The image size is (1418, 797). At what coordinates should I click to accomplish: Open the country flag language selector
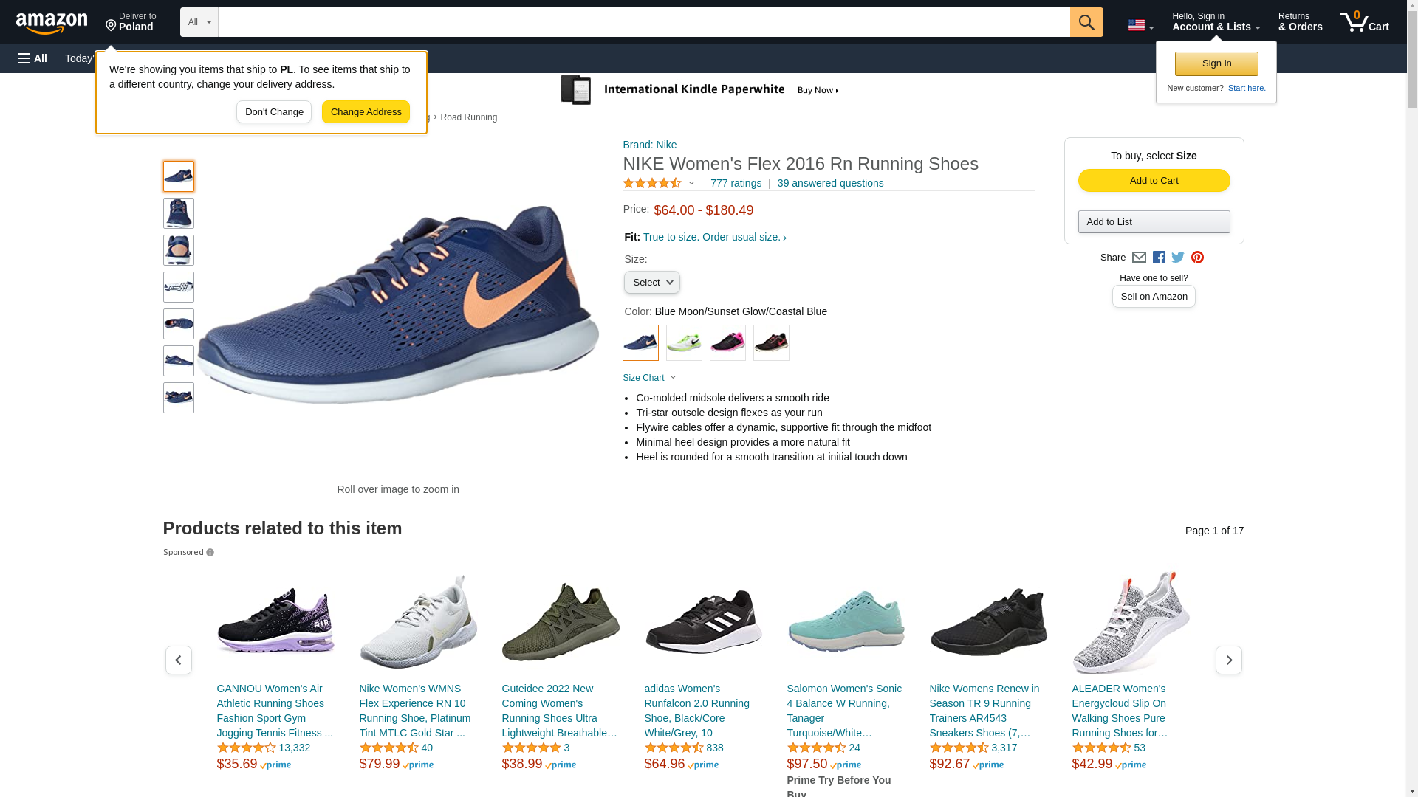point(1140,25)
